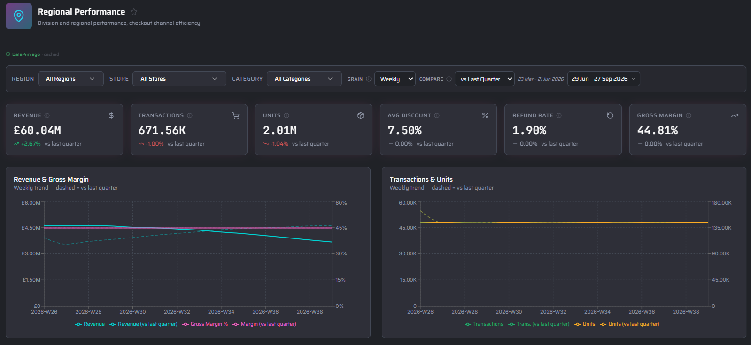
Task: Click the box icon on Units card
Action: point(361,115)
